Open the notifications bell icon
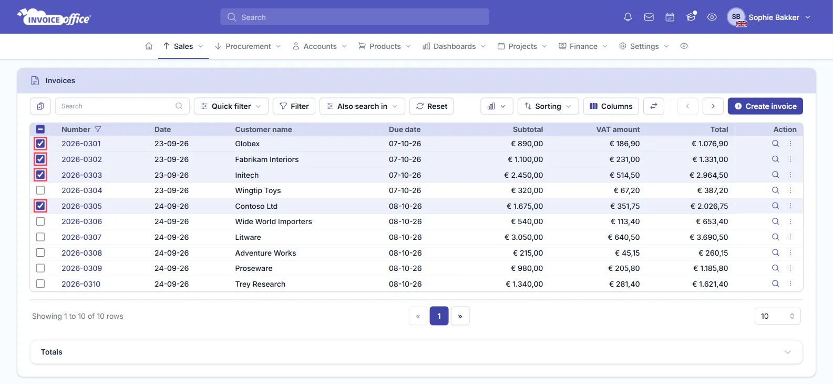Viewport: 833px width, 384px height. (628, 17)
